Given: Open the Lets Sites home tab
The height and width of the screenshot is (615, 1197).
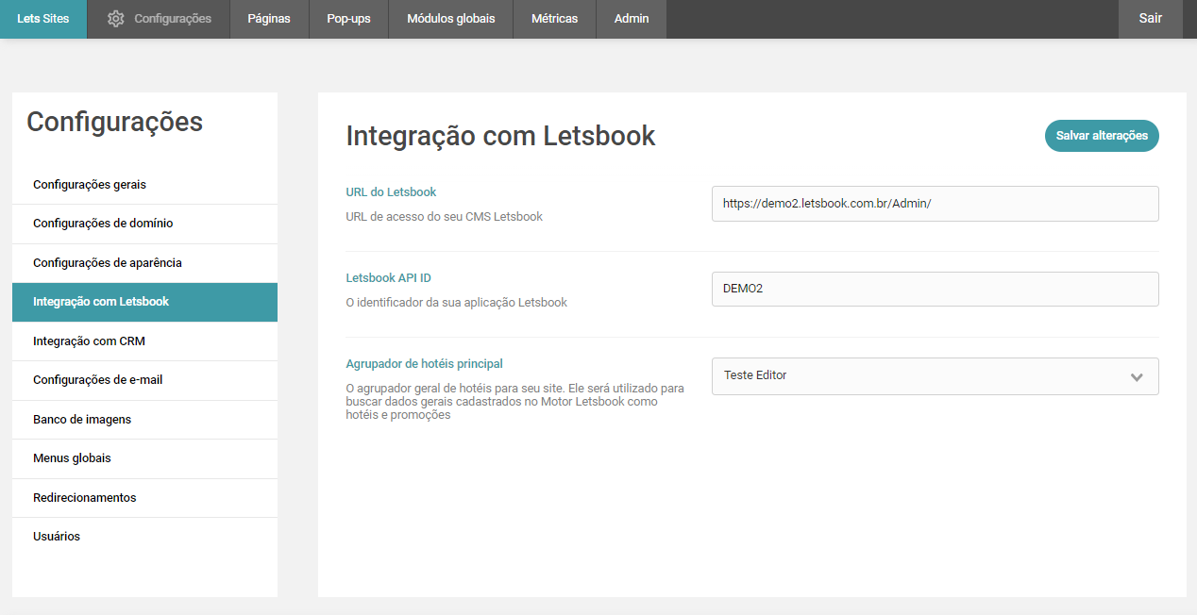Looking at the screenshot, I should [43, 19].
